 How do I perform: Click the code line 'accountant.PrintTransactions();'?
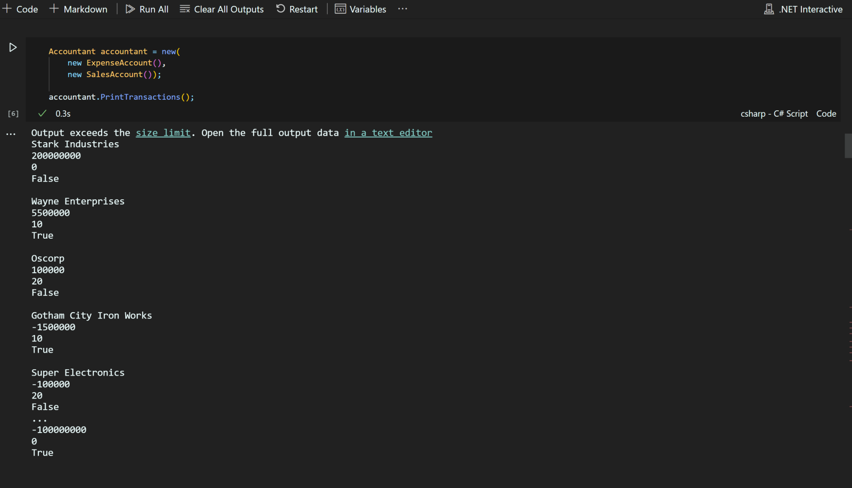tap(121, 97)
